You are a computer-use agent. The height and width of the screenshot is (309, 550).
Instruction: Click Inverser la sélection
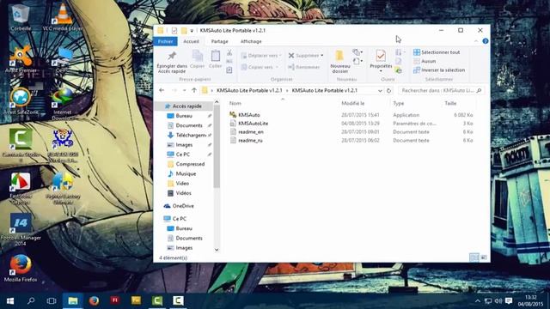(439, 70)
